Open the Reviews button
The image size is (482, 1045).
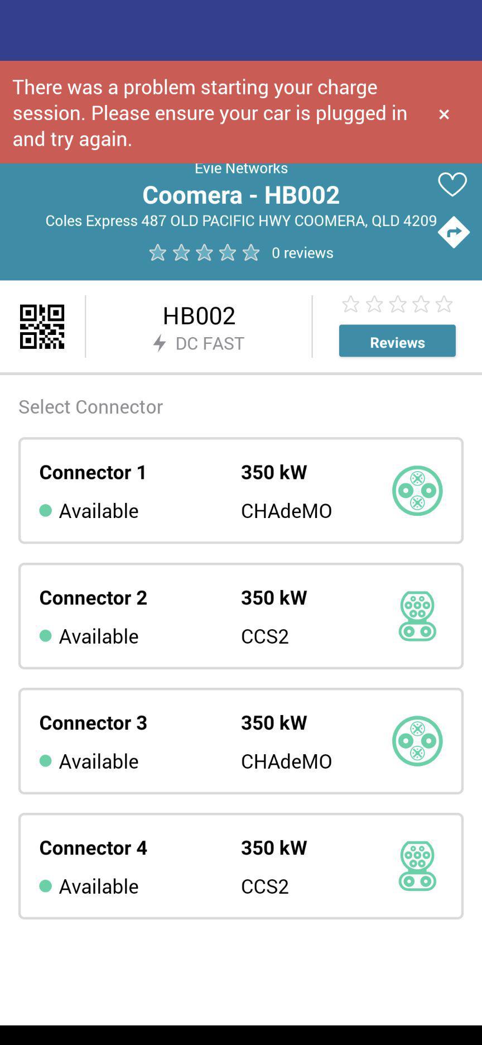tap(397, 341)
